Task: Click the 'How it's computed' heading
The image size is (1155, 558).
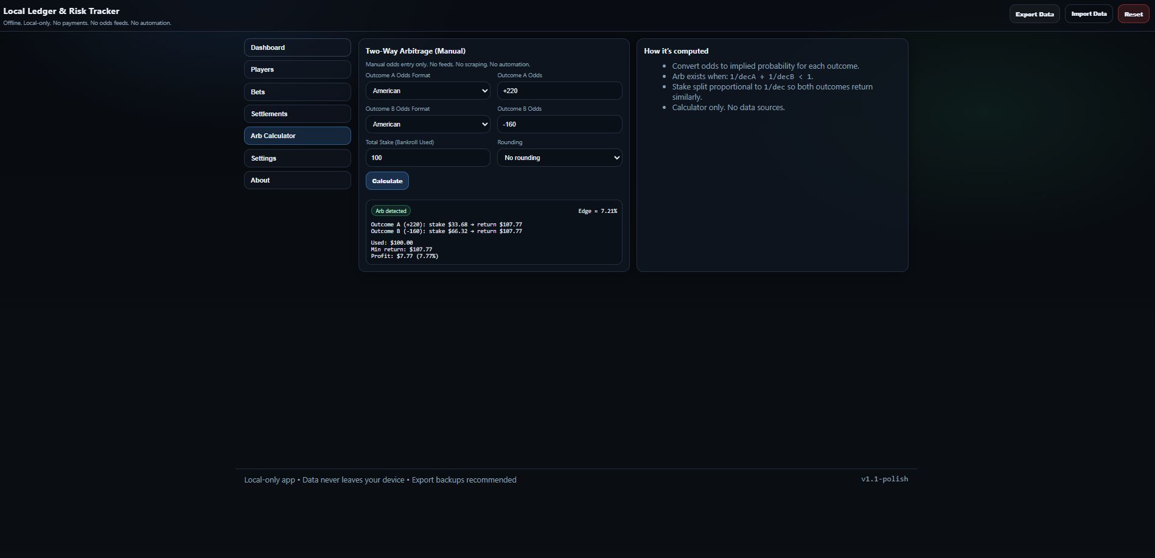Action: pyautogui.click(x=676, y=51)
